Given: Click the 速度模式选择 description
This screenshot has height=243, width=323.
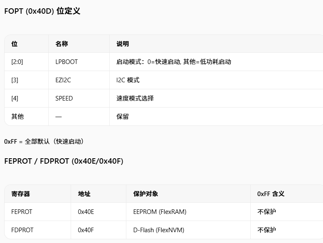Looking at the screenshot, I should [135, 98].
